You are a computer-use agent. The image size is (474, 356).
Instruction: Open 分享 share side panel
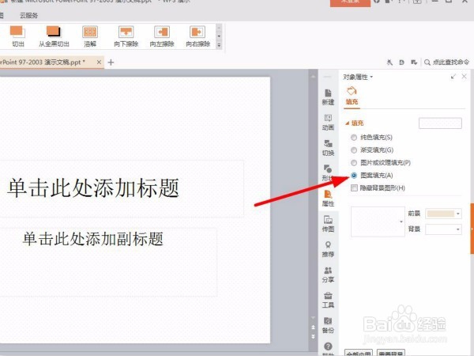[328, 275]
